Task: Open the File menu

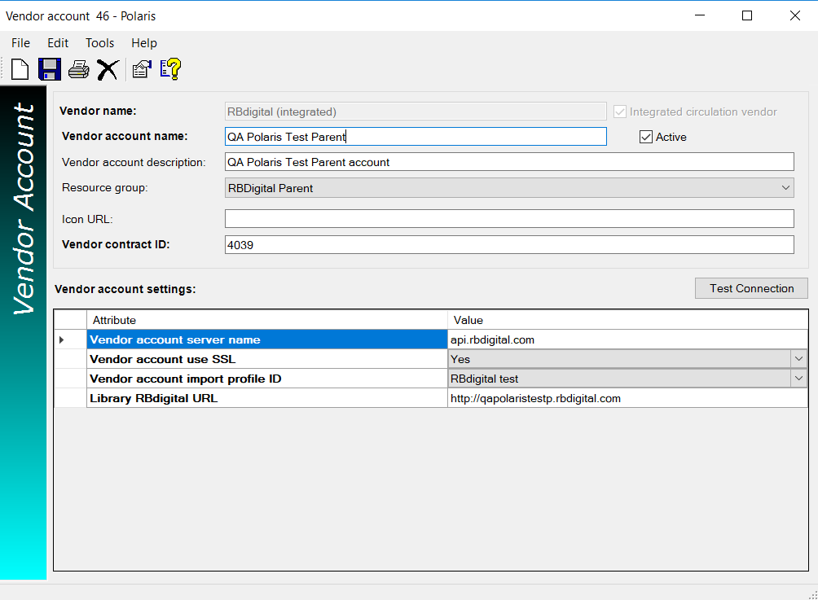Action: 20,43
